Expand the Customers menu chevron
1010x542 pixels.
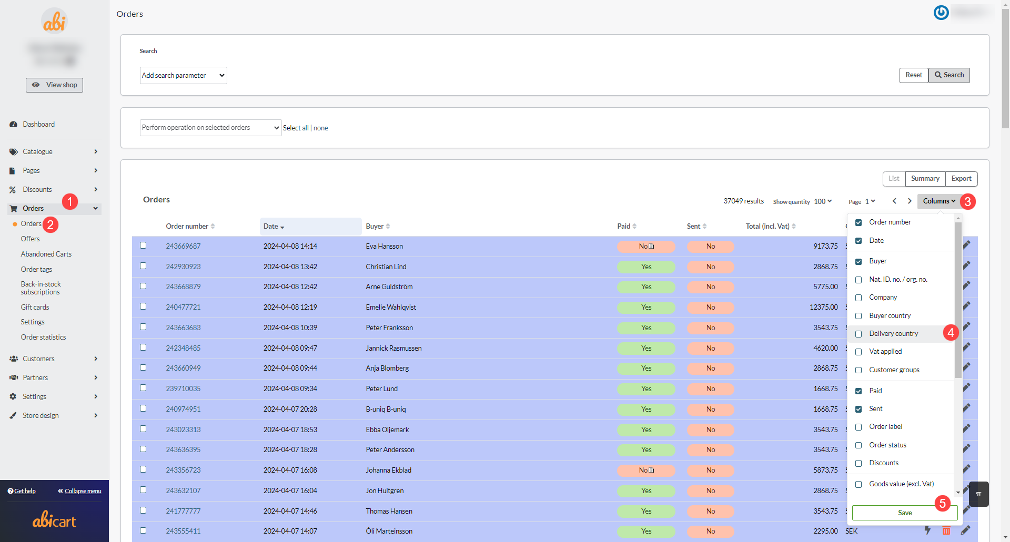coord(96,359)
